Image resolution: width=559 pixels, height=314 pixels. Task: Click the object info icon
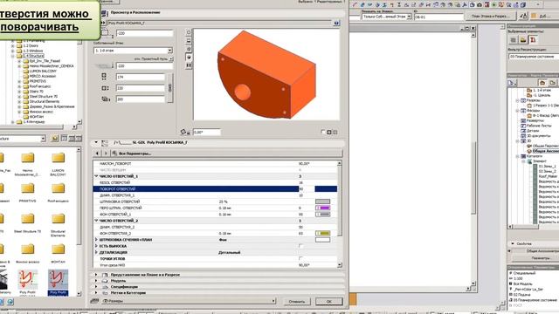pyautogui.click(x=336, y=23)
